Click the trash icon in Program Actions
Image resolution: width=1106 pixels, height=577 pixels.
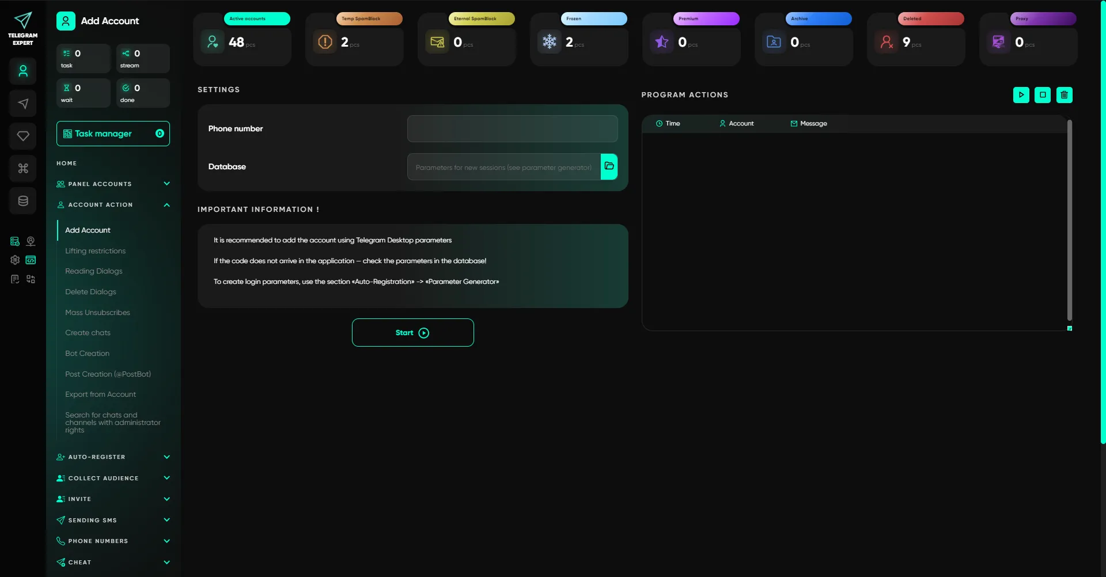click(x=1064, y=95)
